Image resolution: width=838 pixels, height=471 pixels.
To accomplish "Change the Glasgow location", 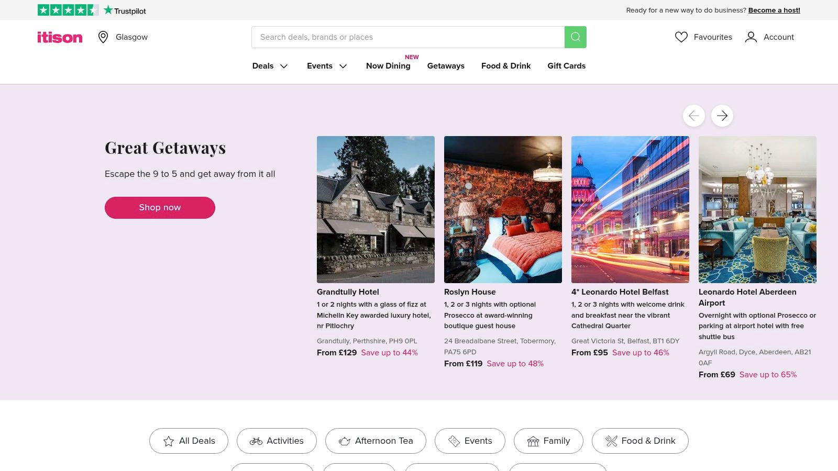I will pyautogui.click(x=131, y=37).
